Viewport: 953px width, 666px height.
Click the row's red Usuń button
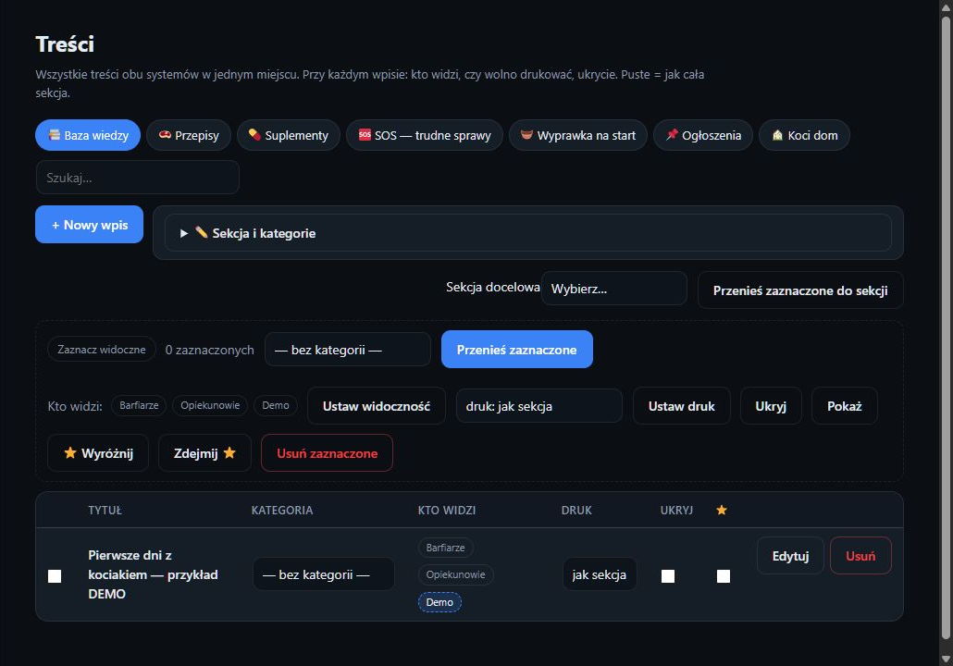click(x=860, y=555)
